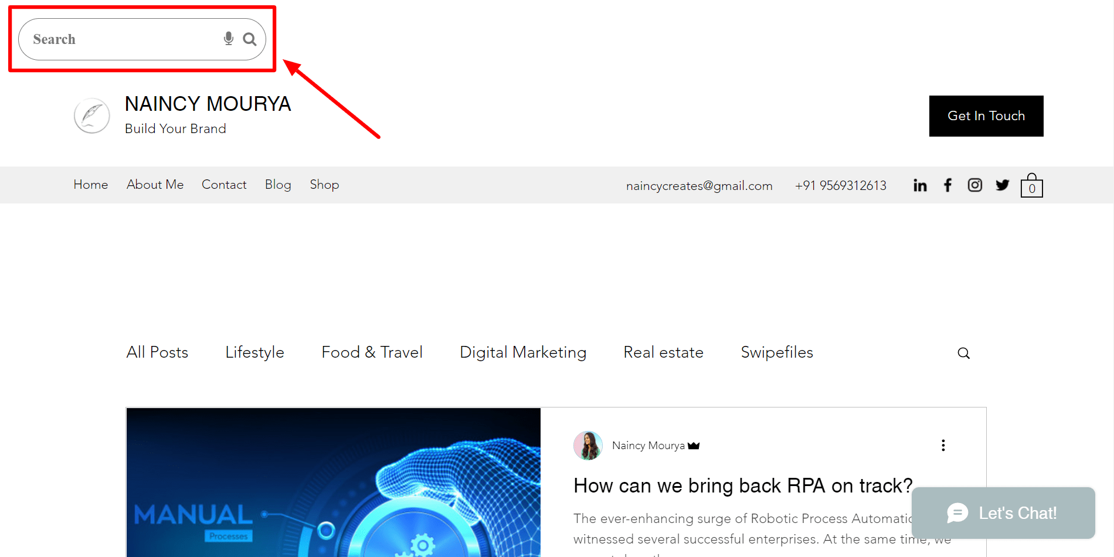Open the shopping cart showing 0 items
This screenshot has width=1114, height=557.
pos(1032,185)
